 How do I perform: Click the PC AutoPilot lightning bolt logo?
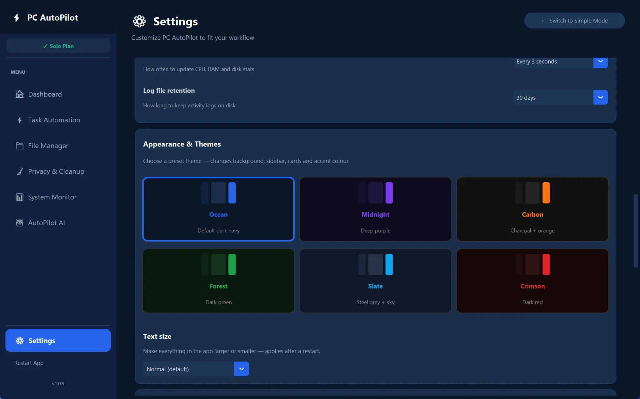click(17, 17)
